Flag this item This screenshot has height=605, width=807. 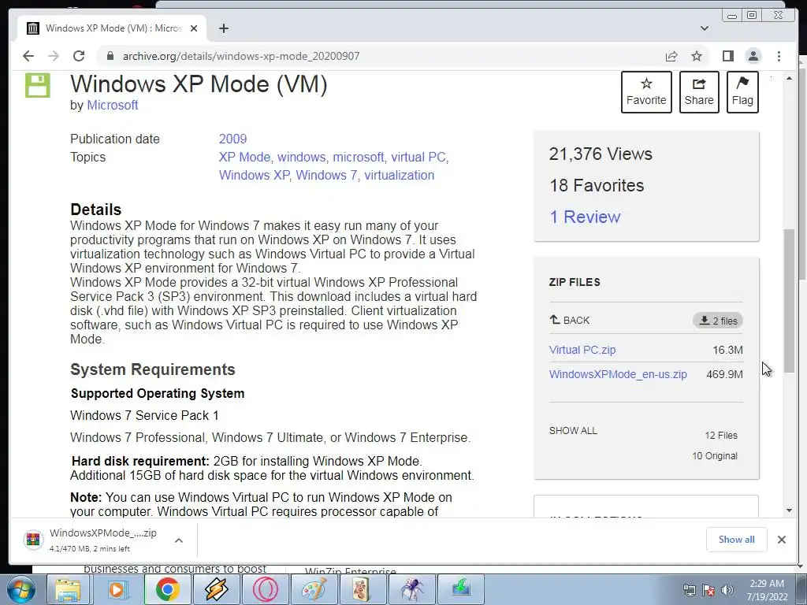(742, 92)
